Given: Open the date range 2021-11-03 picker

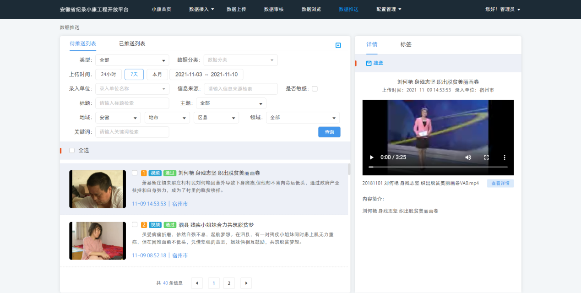Looking at the screenshot, I should (206, 75).
